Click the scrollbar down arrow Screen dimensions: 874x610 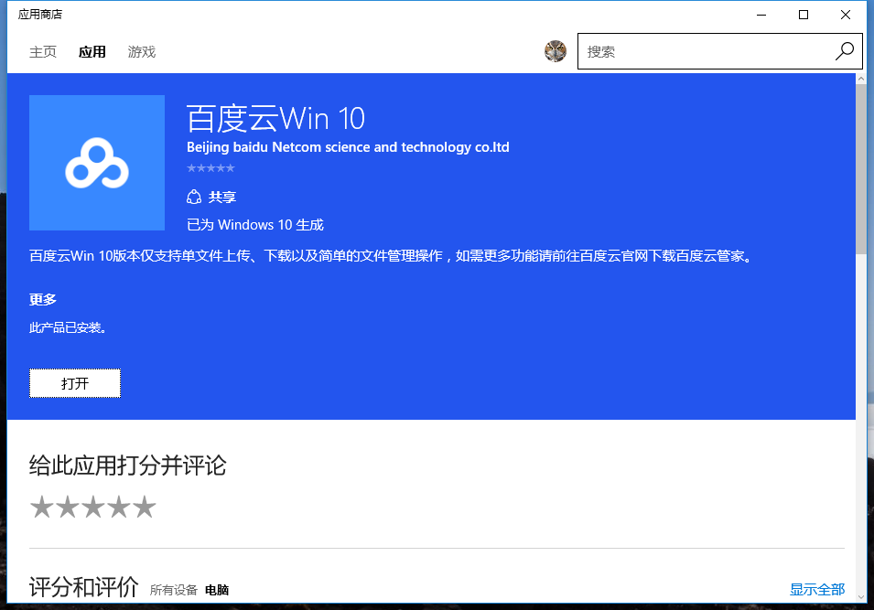coord(861,596)
